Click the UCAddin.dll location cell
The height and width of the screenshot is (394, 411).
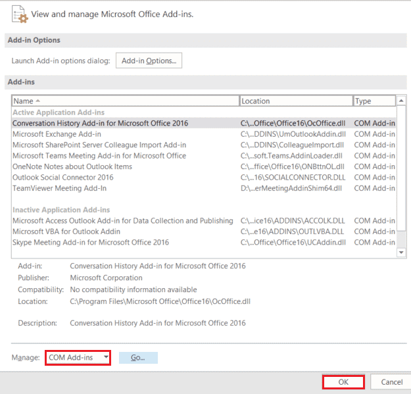(x=293, y=243)
